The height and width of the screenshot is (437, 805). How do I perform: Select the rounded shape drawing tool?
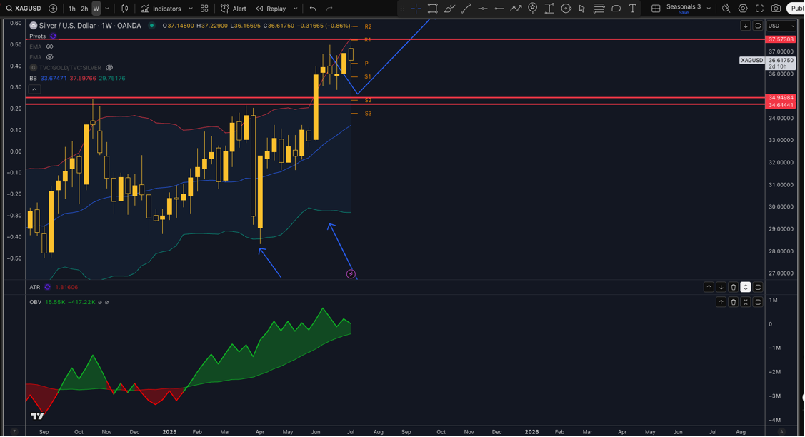tap(616, 9)
